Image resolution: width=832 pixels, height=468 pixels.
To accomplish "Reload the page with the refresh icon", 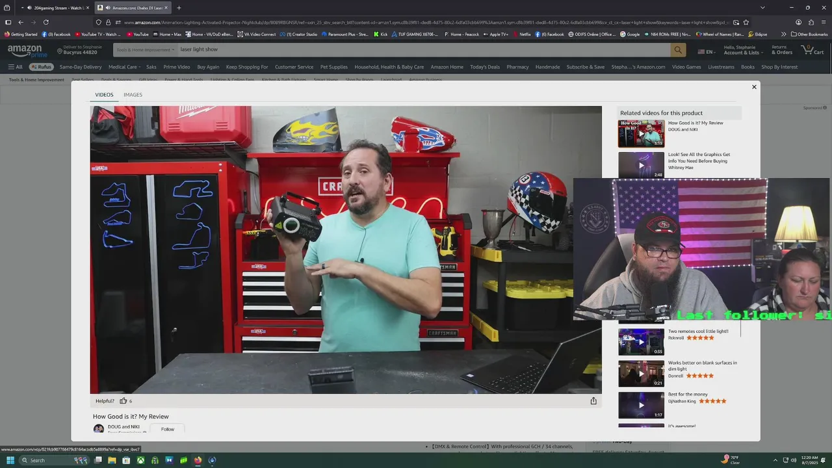I will click(46, 22).
